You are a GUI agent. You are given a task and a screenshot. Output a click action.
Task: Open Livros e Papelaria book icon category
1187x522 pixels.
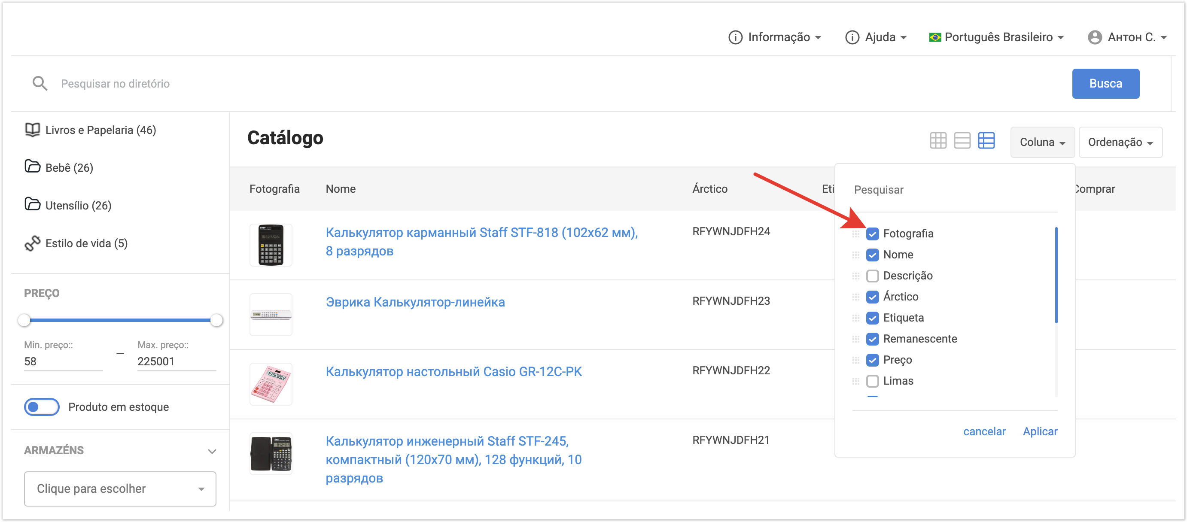32,130
